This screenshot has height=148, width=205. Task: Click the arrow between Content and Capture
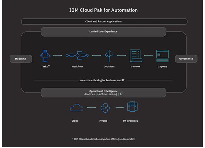[148, 55]
